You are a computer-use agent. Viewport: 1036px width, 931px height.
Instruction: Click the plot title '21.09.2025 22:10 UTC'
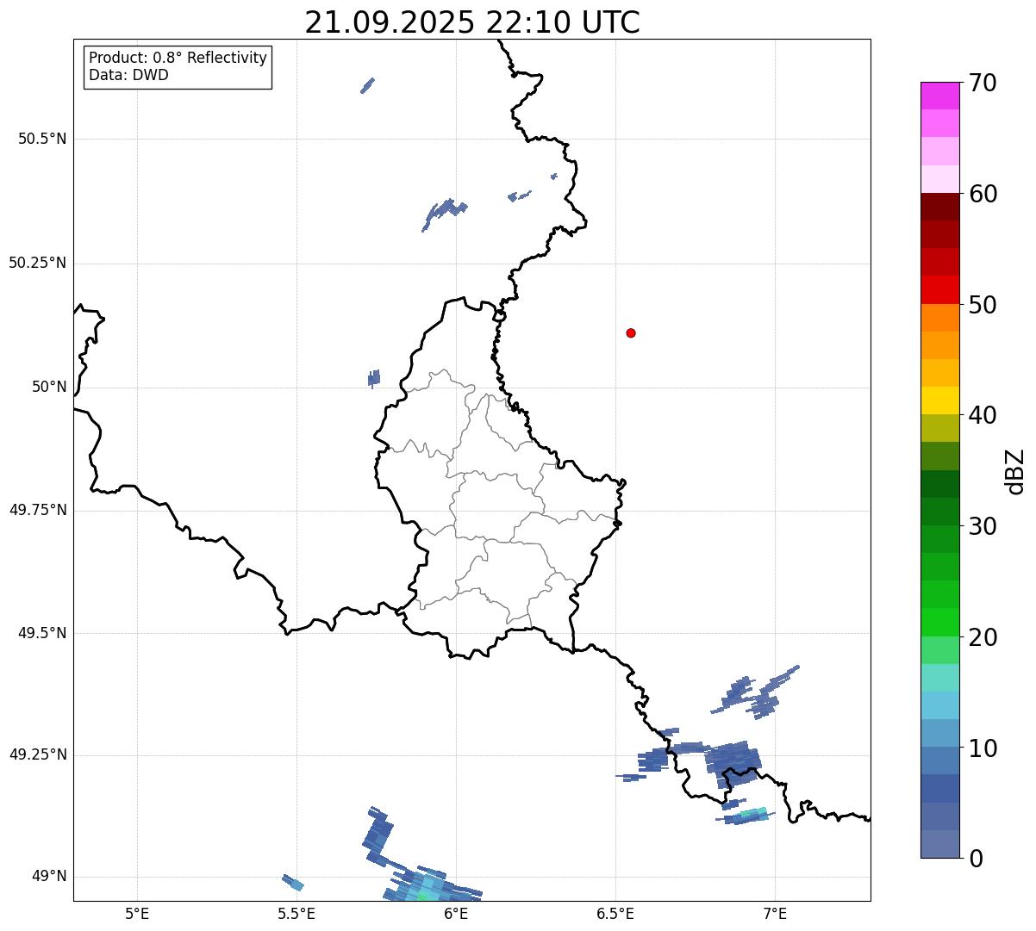(472, 22)
